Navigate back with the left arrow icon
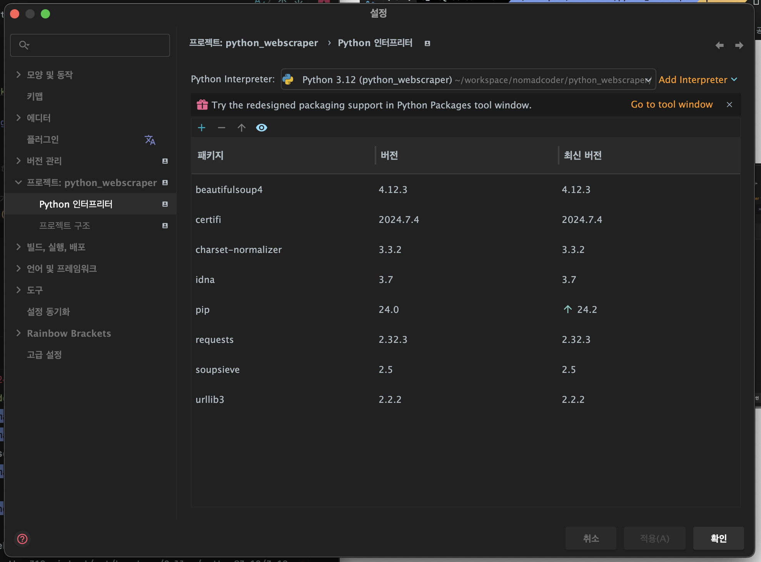 tap(719, 45)
